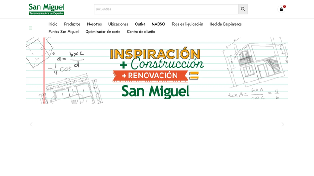Click the Inspiración Construcción Renovación banner
This screenshot has height=176, width=314.
tap(157, 70)
